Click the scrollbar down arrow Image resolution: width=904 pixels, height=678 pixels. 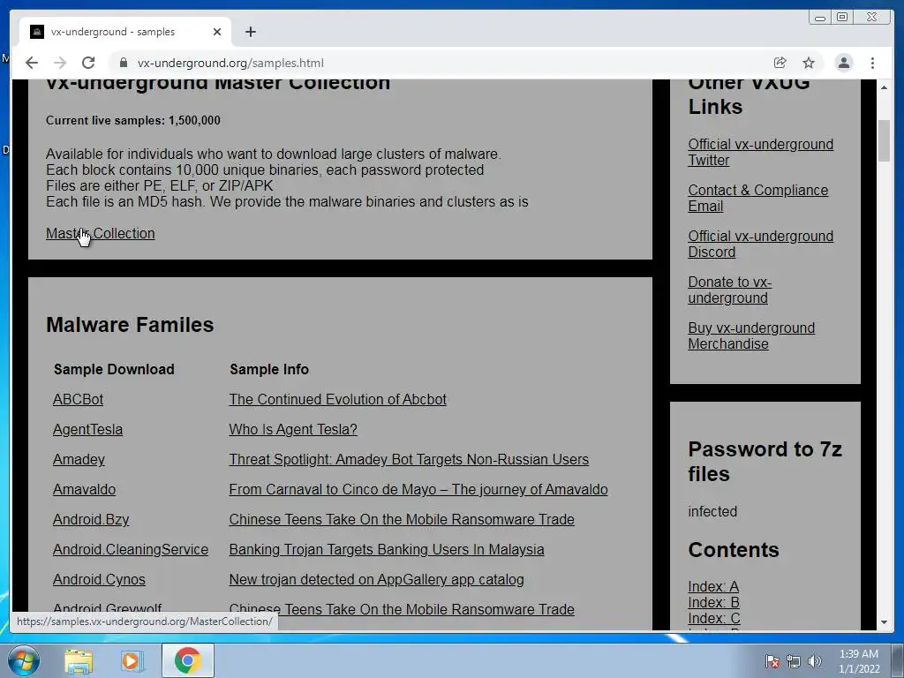[884, 622]
